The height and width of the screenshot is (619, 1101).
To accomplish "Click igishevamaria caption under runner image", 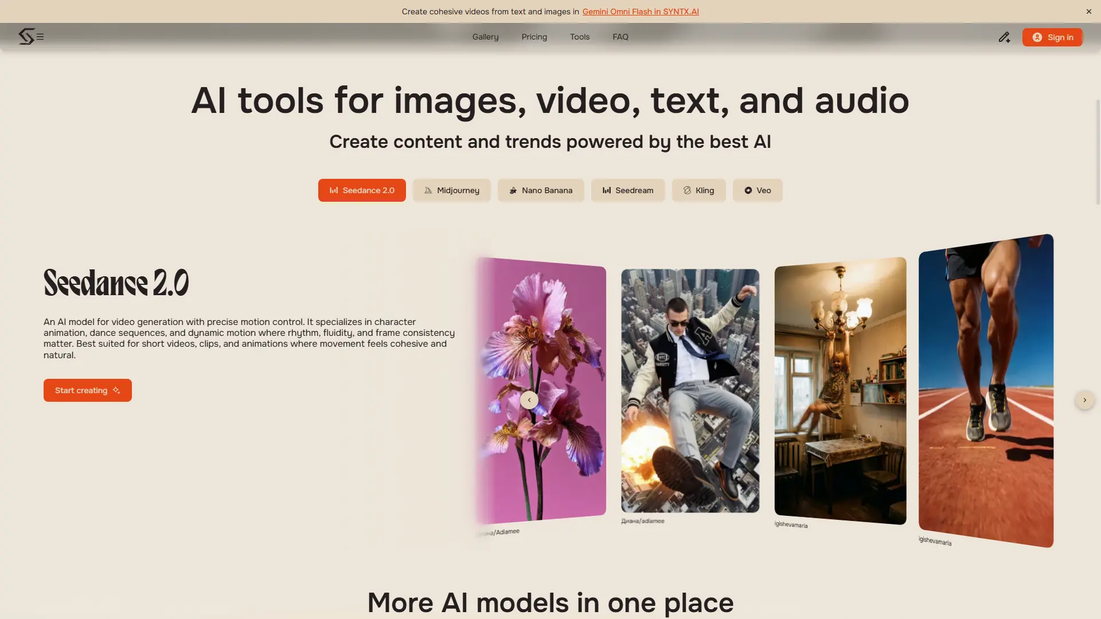I will point(935,541).
